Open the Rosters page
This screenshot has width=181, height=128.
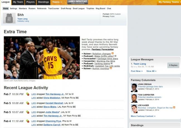tap(32, 8)
